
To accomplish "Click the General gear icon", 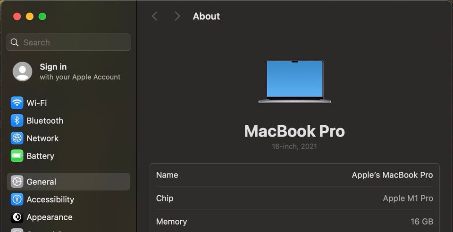I will 17,182.
